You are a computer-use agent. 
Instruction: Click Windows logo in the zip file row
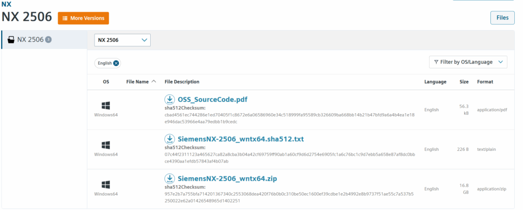click(106, 185)
